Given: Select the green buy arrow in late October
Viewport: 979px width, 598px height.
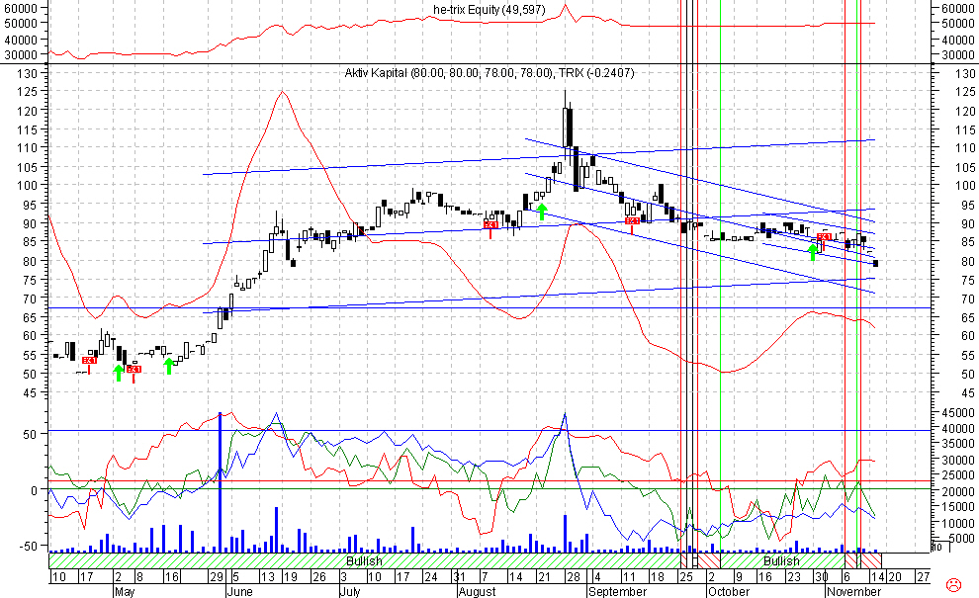Looking at the screenshot, I should tap(813, 251).
